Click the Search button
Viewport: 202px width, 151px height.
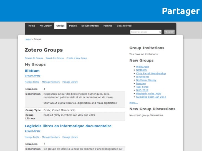tap(169, 32)
